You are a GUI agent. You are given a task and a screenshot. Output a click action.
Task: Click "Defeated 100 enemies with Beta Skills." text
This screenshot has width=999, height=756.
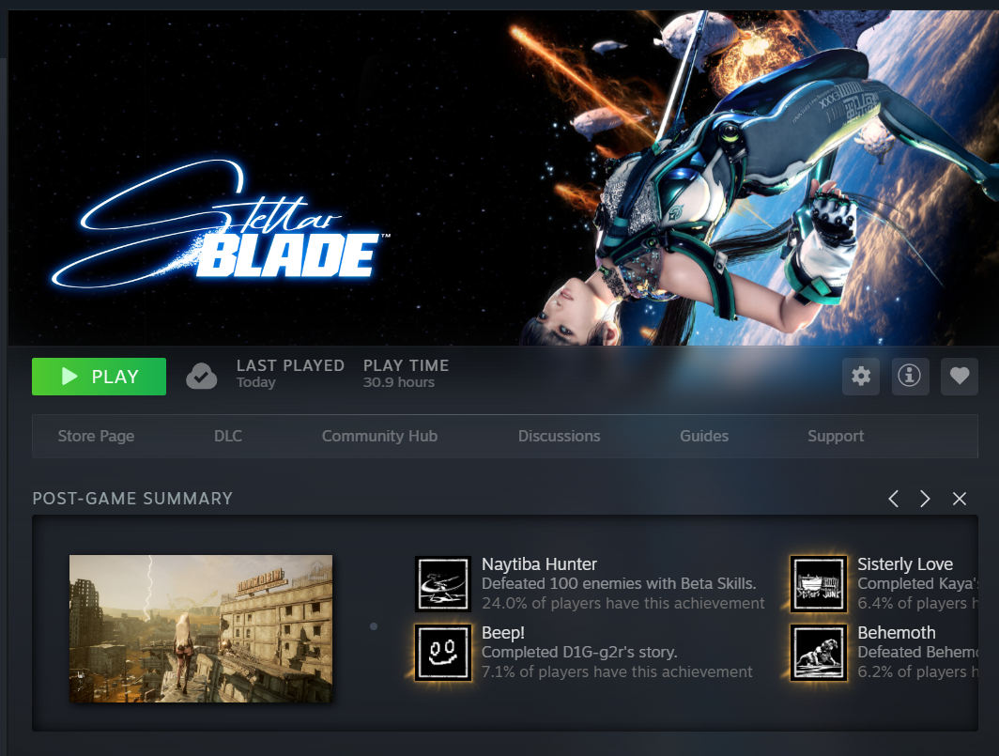click(x=619, y=583)
